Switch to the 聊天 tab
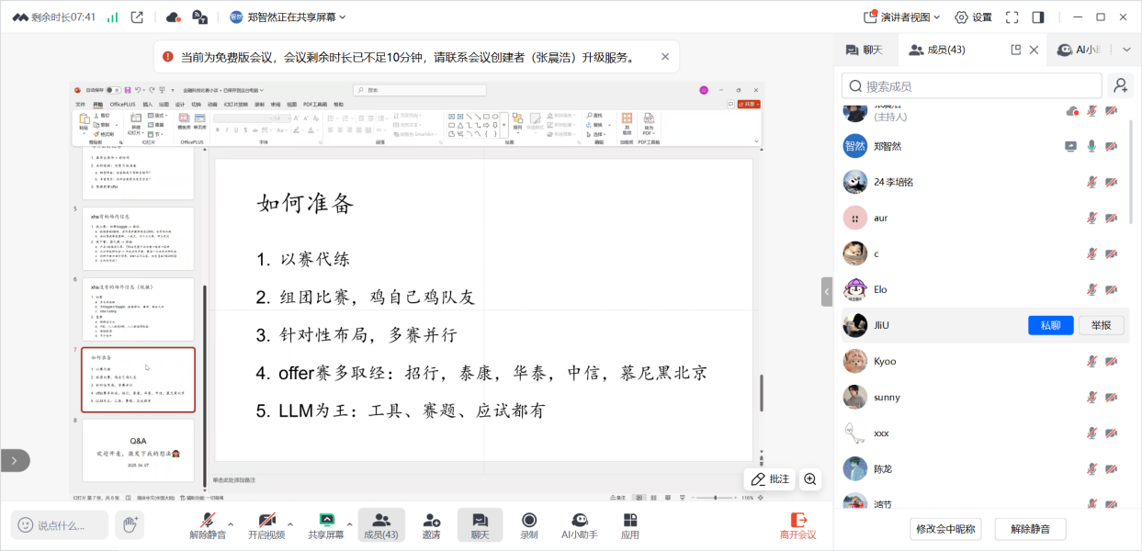This screenshot has height=551, width=1142. click(865, 50)
